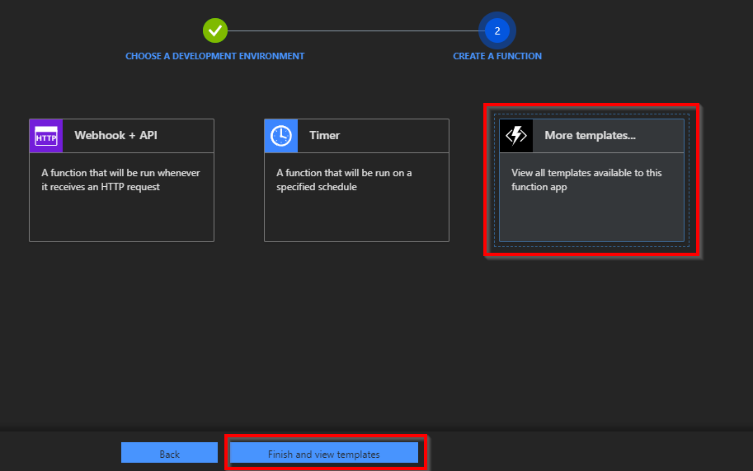Click empty footer bar left of Back button
This screenshot has width=753, height=471.
[58, 452]
